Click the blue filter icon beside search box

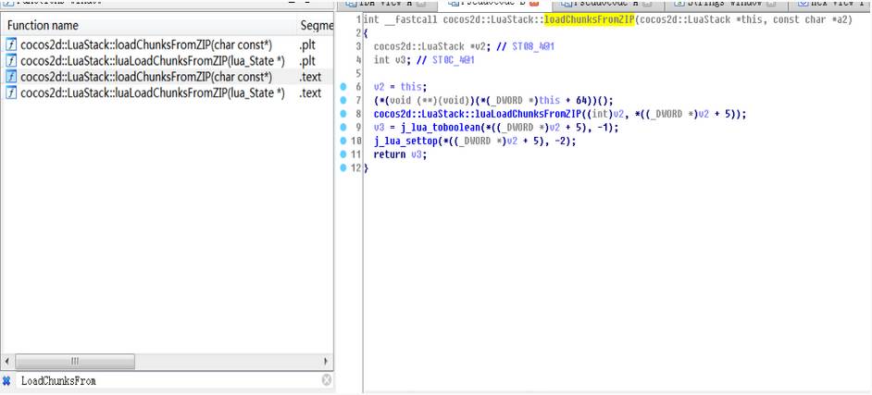pyautogui.click(x=6, y=380)
